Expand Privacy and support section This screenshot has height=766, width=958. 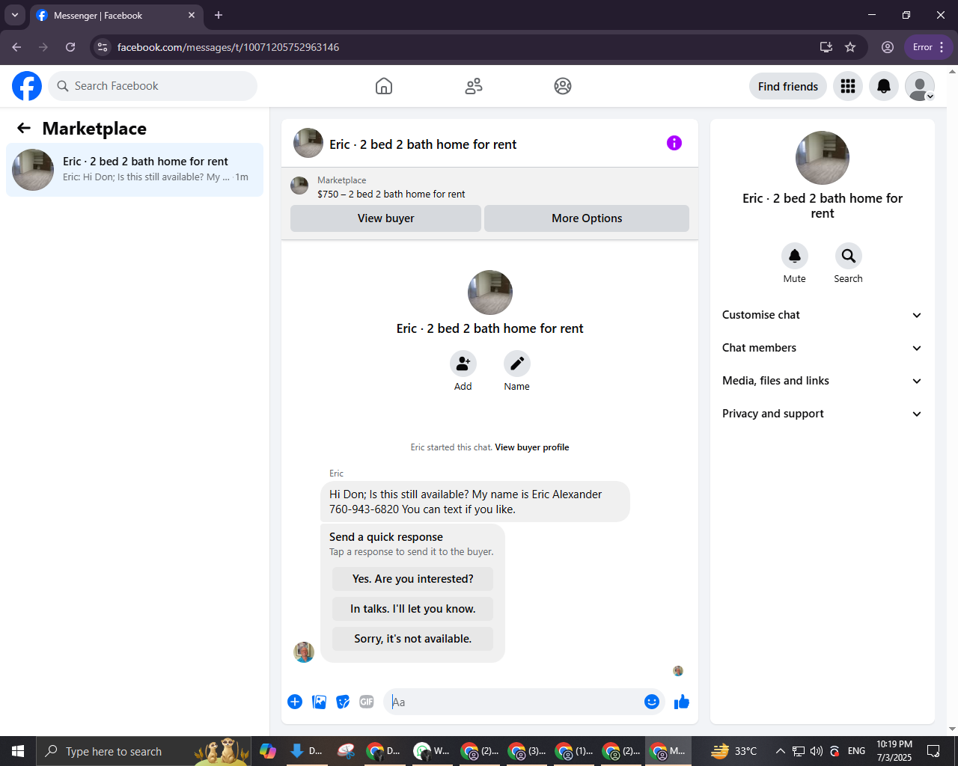(823, 414)
